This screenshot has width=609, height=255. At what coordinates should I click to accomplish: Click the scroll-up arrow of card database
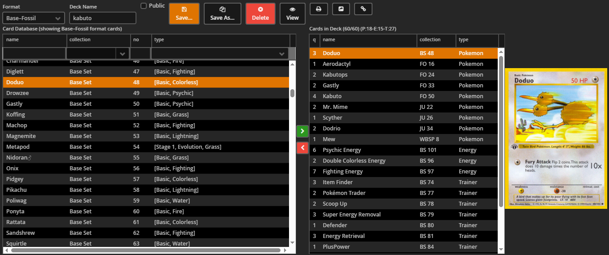293,64
